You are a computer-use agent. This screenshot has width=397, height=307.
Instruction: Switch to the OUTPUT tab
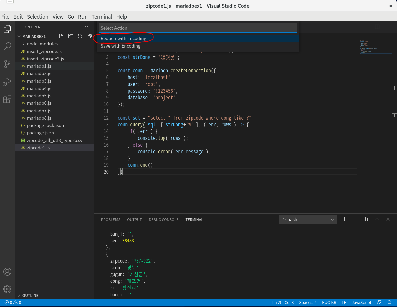click(134, 220)
